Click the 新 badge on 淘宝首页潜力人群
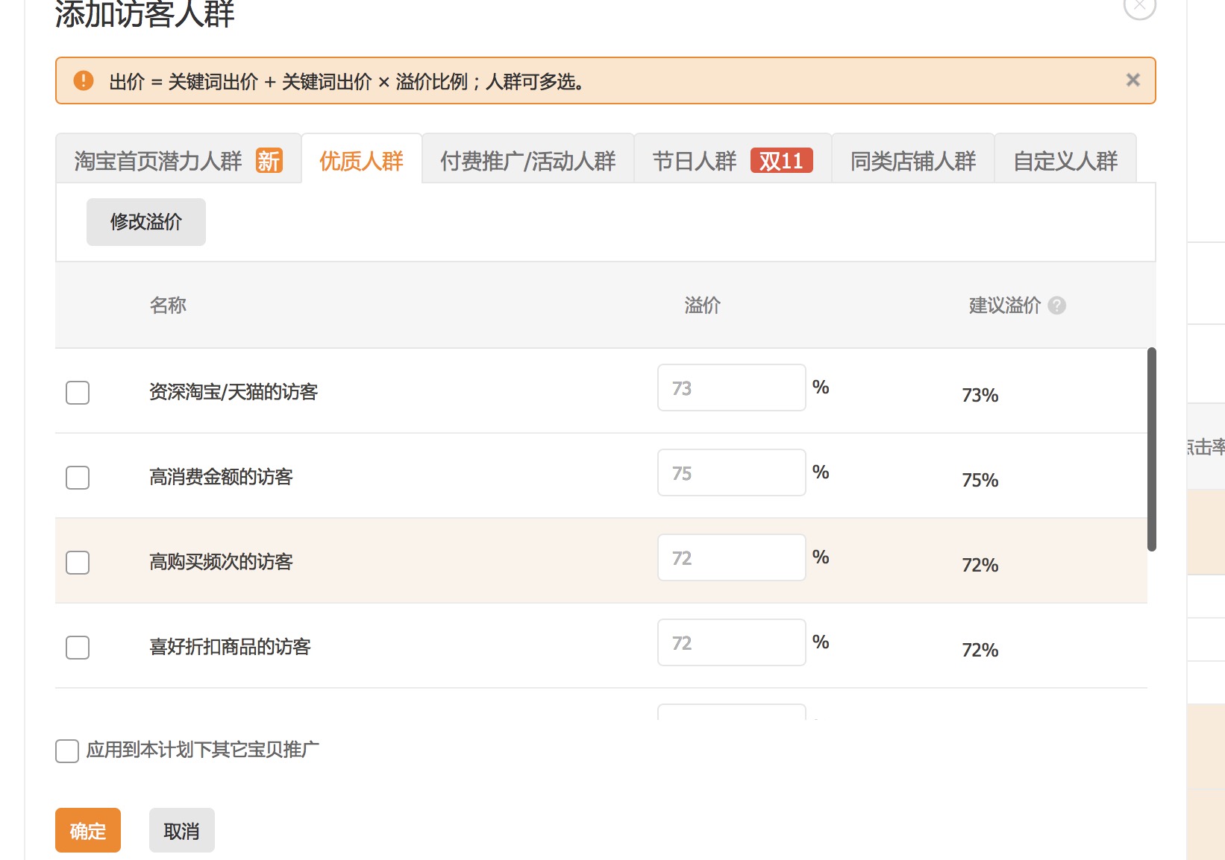This screenshot has width=1225, height=860. click(269, 160)
